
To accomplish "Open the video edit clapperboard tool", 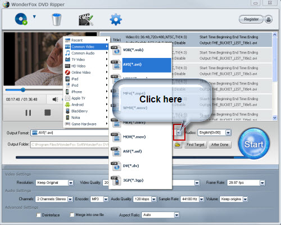I will pos(85,19).
